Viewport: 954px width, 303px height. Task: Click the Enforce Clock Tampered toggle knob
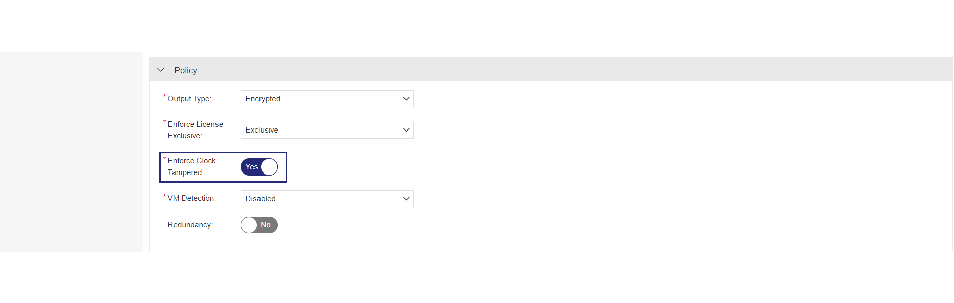(269, 166)
